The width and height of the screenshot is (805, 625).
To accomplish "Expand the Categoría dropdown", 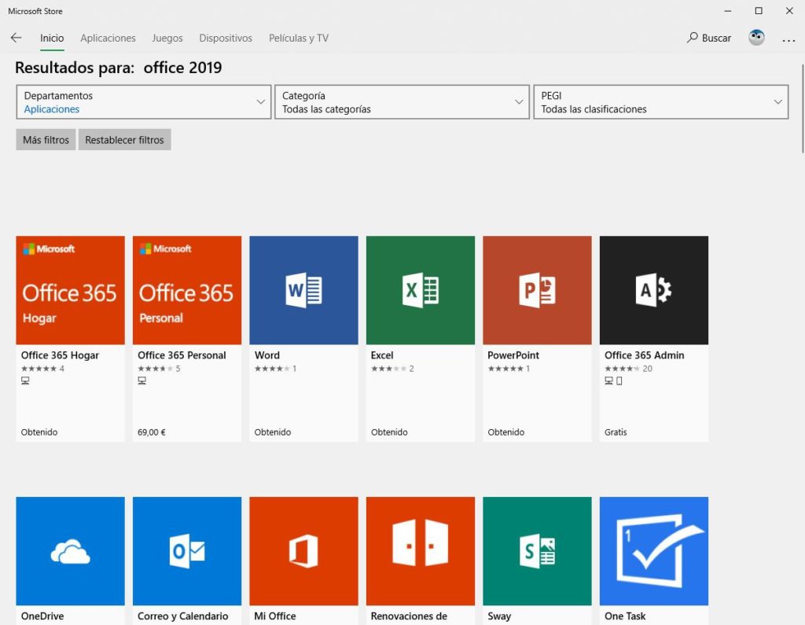I will [402, 102].
